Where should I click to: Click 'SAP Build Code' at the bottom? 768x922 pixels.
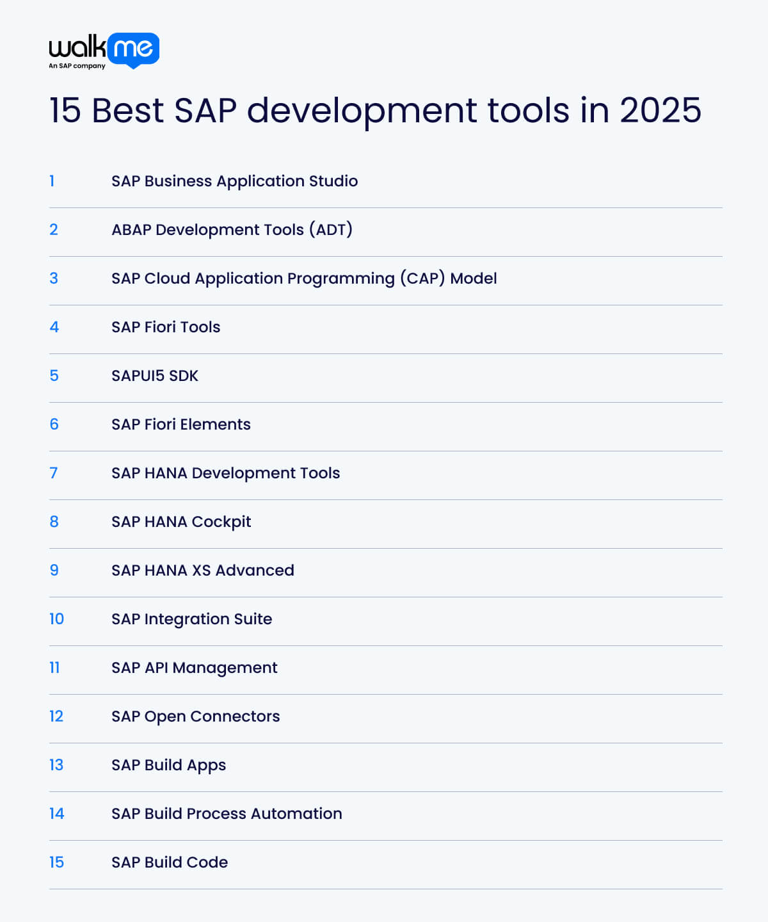tap(169, 862)
